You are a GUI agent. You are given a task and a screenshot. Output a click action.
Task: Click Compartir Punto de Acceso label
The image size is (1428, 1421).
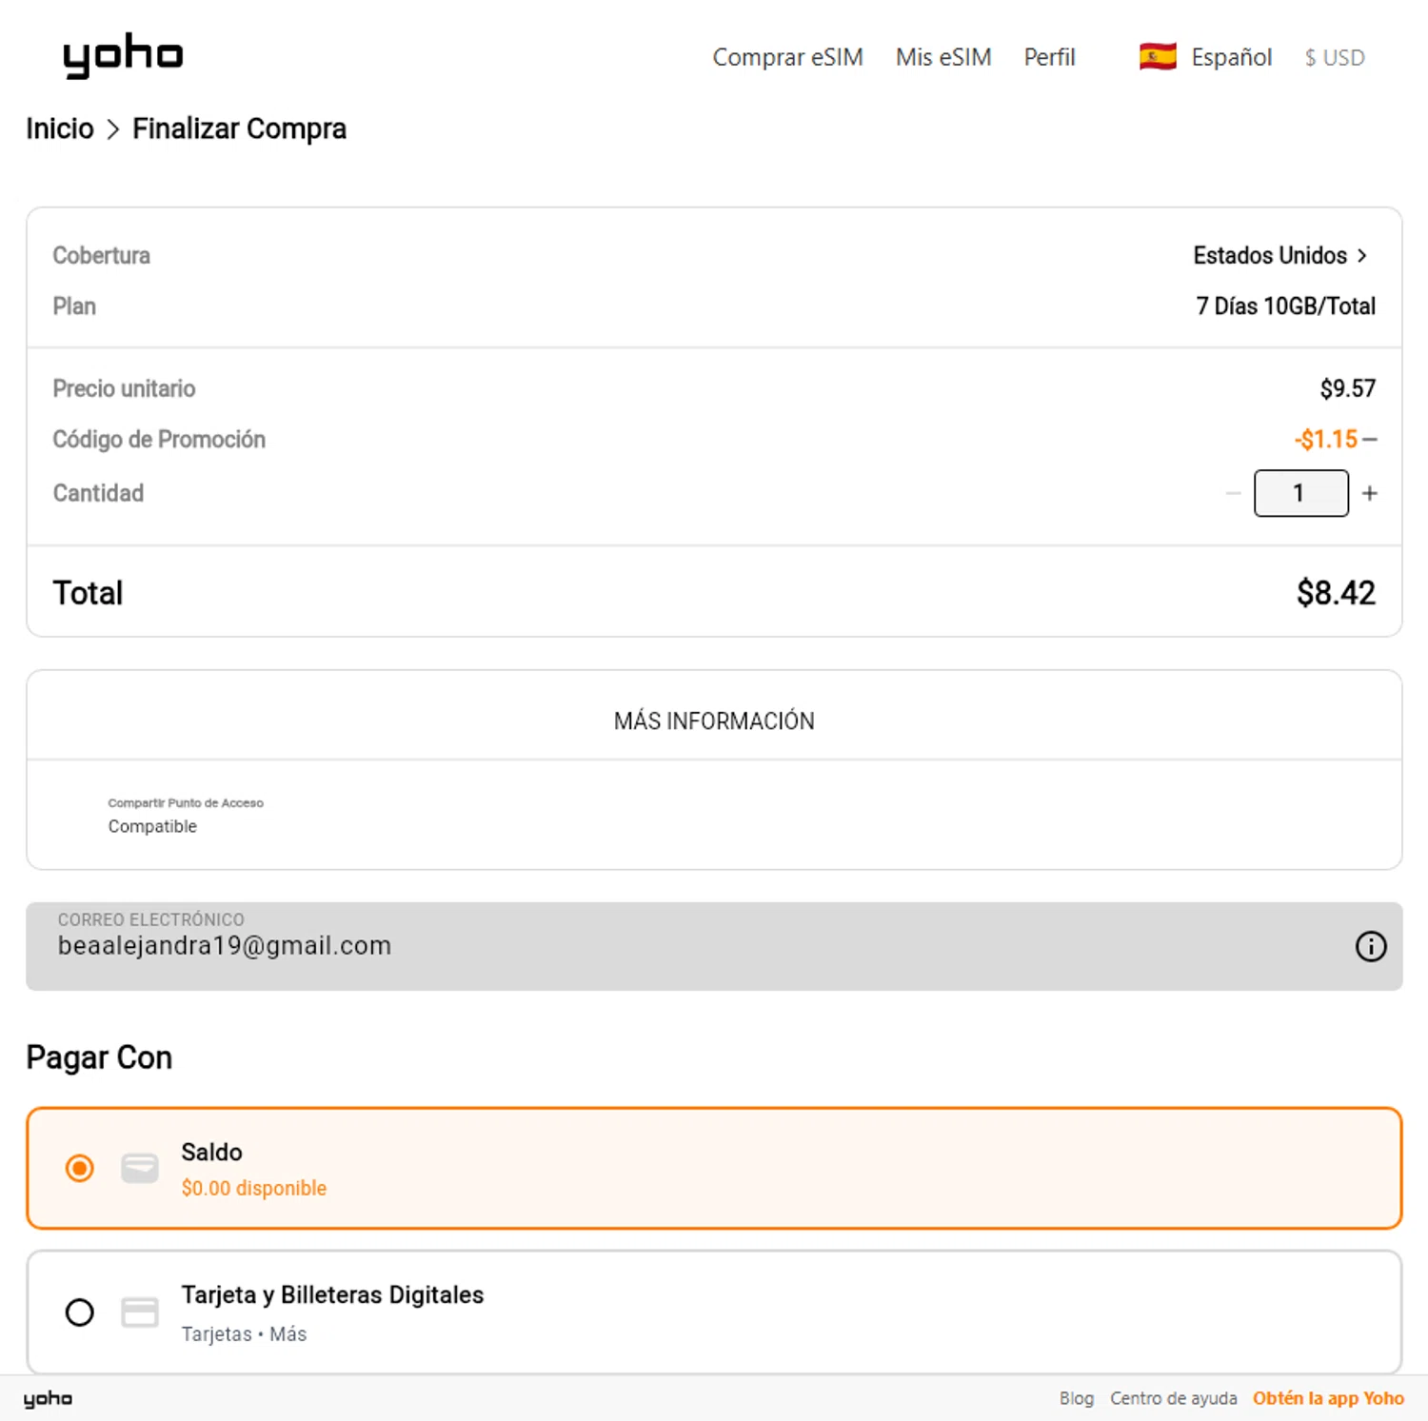point(186,803)
